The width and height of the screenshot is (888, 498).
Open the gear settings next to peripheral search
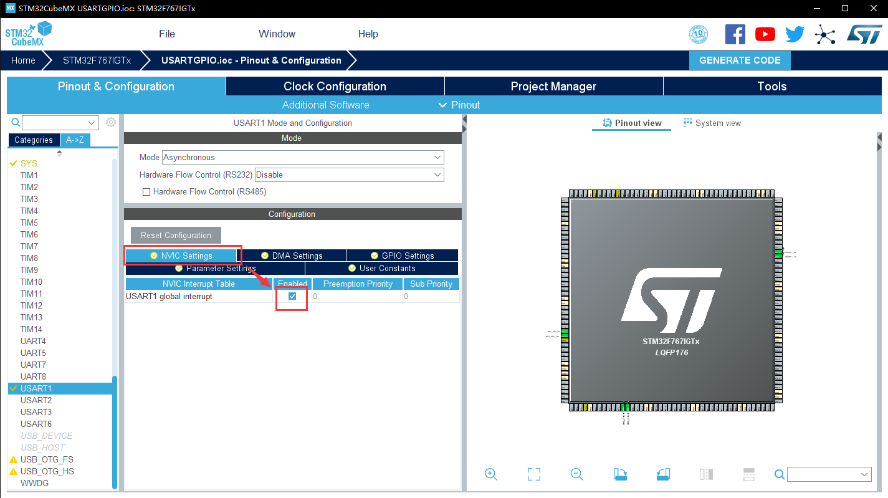click(110, 122)
